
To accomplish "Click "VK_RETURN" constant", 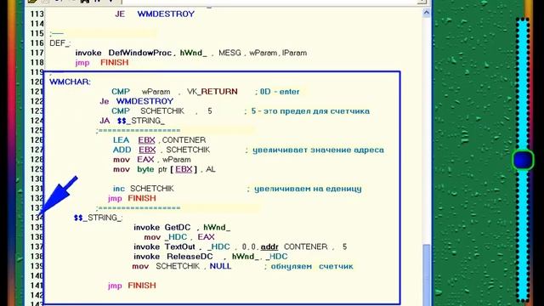I will point(212,92).
